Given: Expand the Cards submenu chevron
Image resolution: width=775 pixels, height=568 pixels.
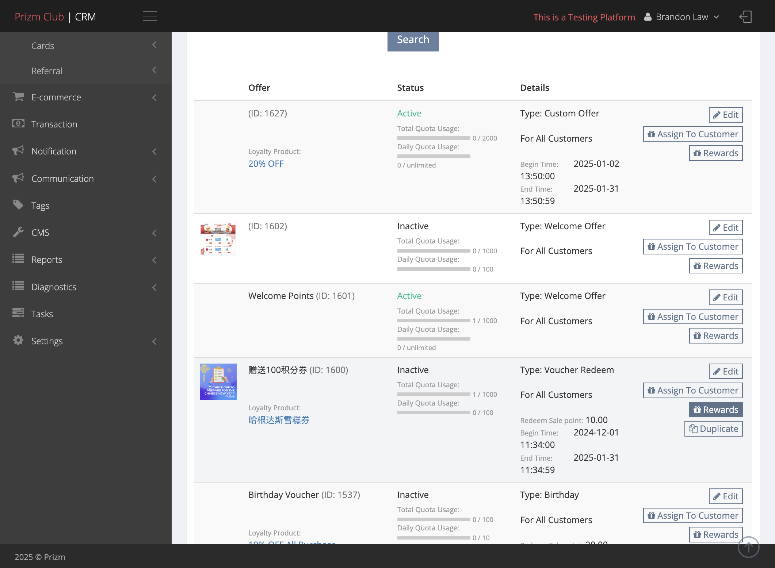Looking at the screenshot, I should [x=154, y=45].
